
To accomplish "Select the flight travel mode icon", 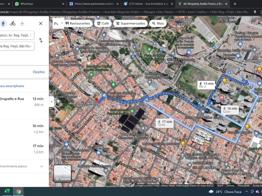I will coord(23,23).
